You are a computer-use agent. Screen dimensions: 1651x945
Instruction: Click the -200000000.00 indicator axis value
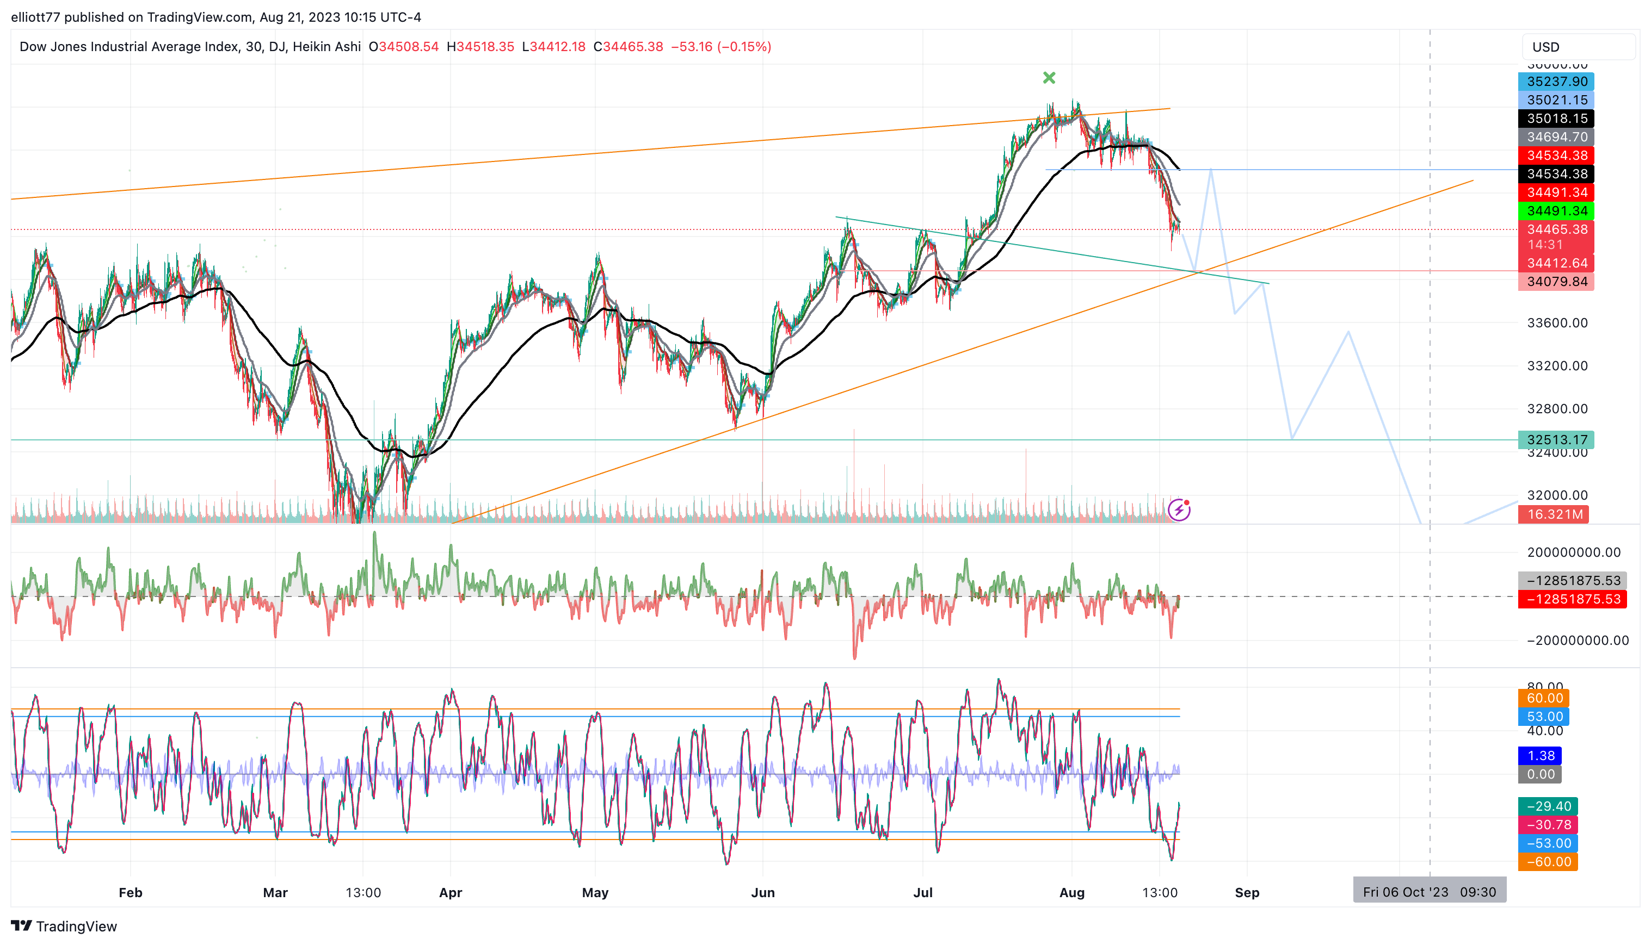coord(1578,641)
